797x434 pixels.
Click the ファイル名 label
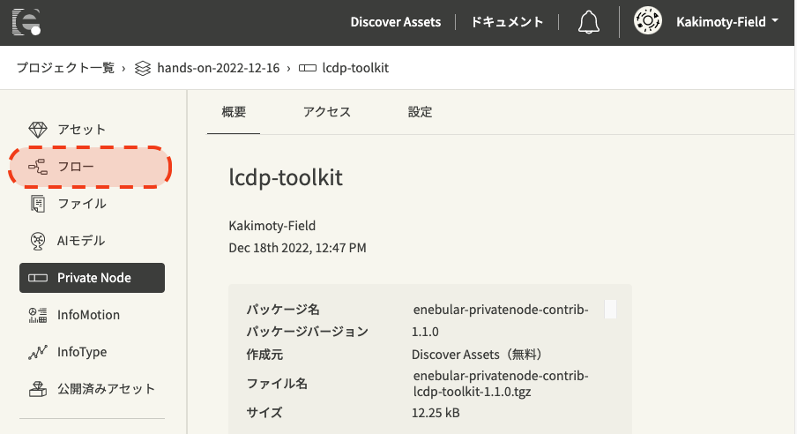[x=277, y=383]
